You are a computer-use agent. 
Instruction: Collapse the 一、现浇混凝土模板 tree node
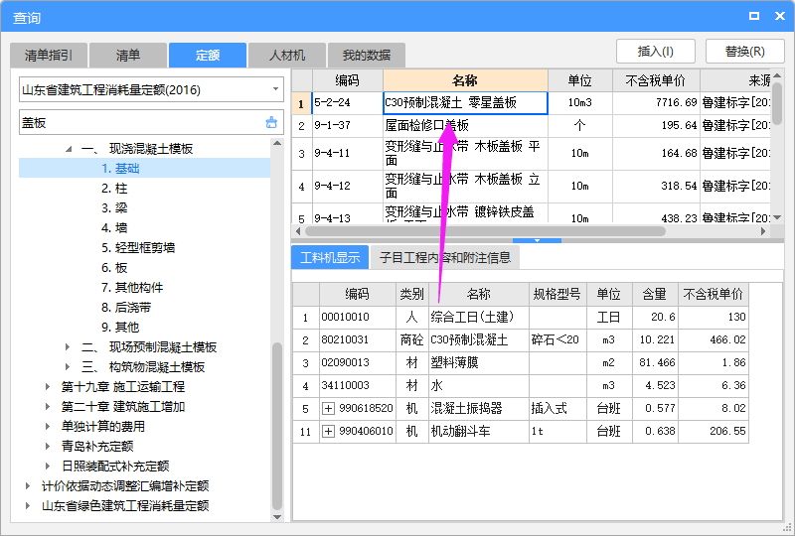(69, 149)
